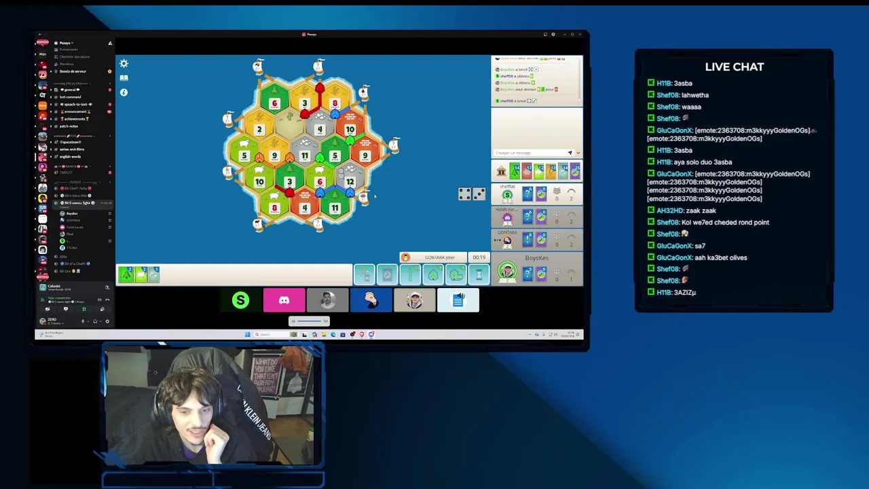Screen dimensions: 869x489
Task: Open the patch-notes channel
Action: click(x=69, y=126)
